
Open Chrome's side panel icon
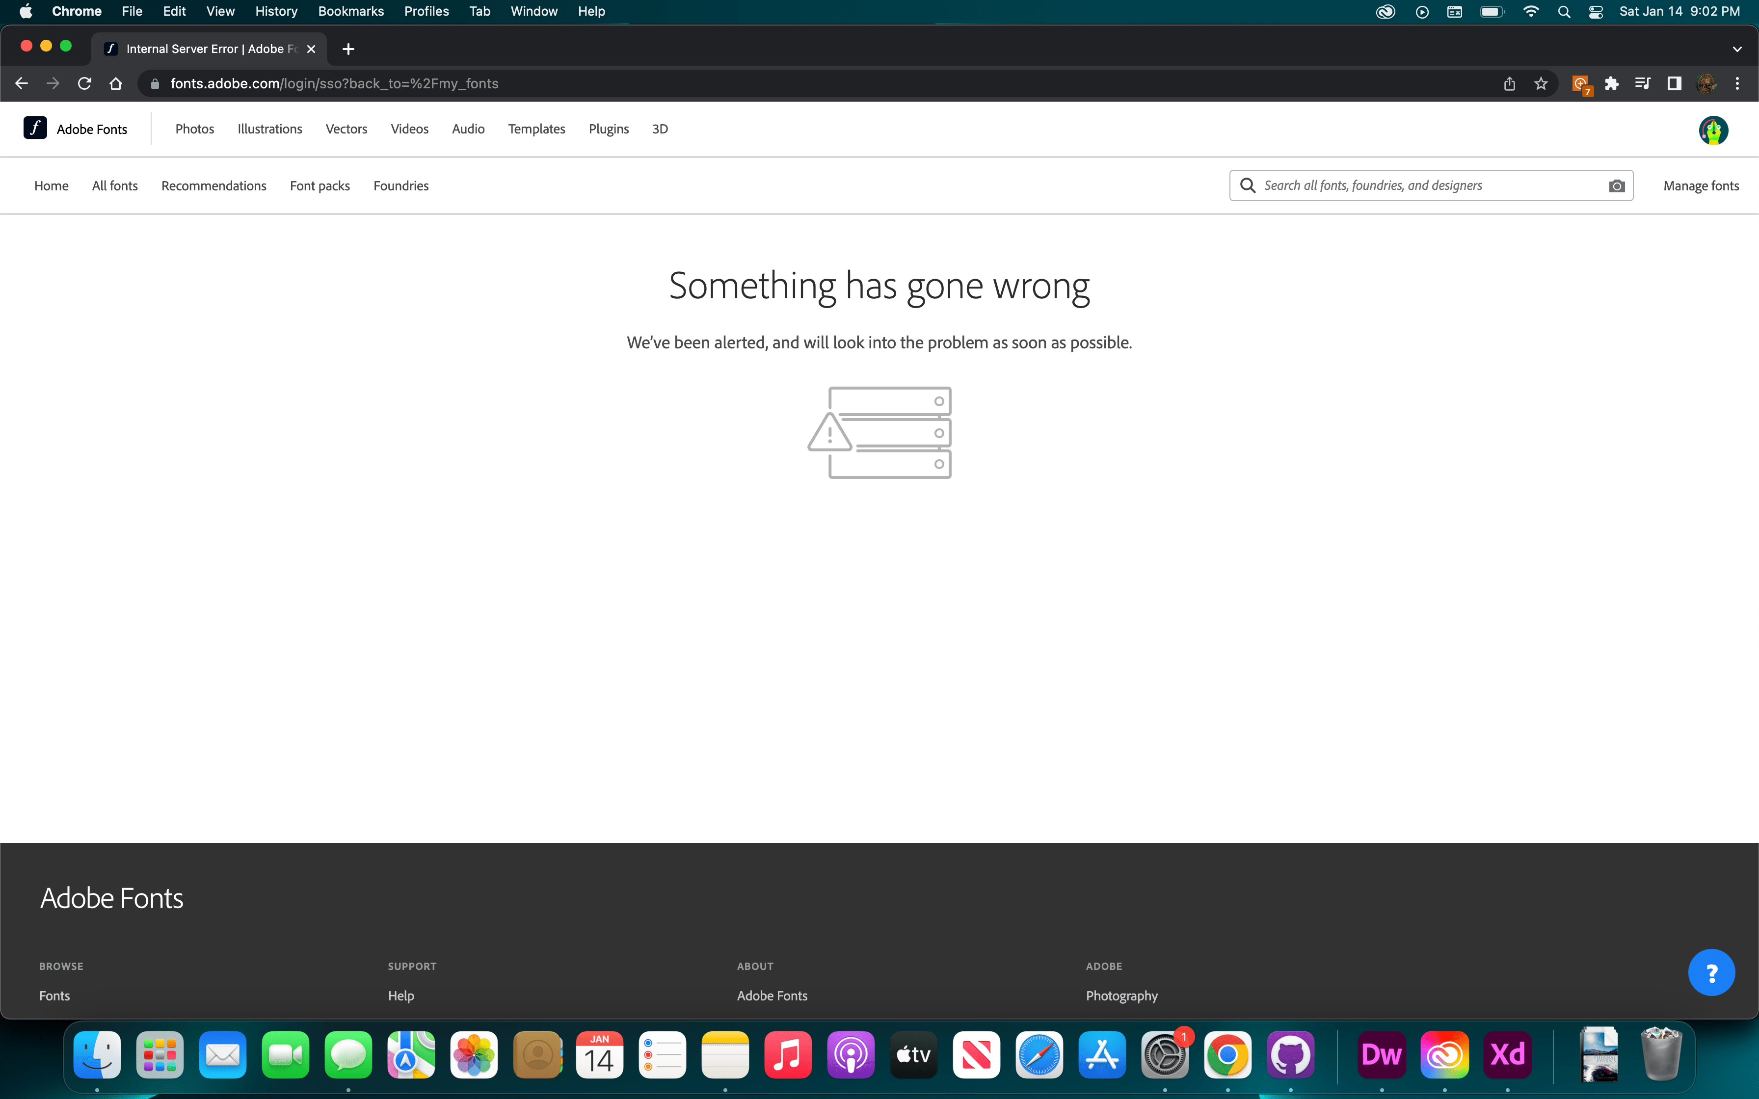[x=1673, y=83]
